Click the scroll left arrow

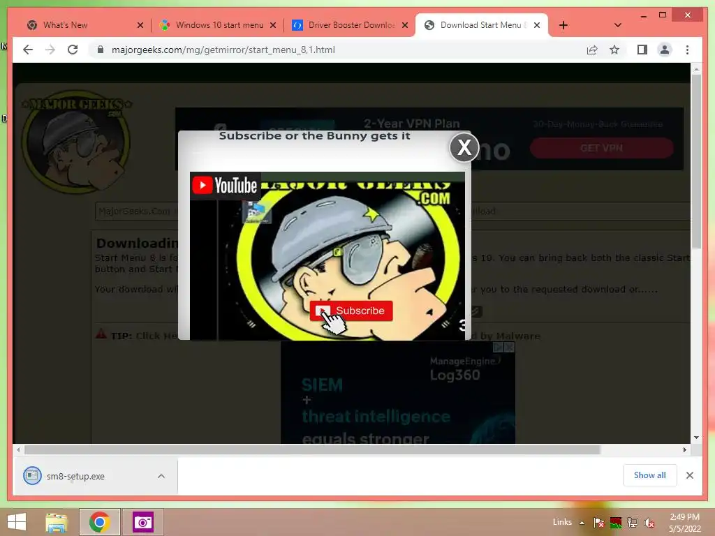tap(18, 450)
